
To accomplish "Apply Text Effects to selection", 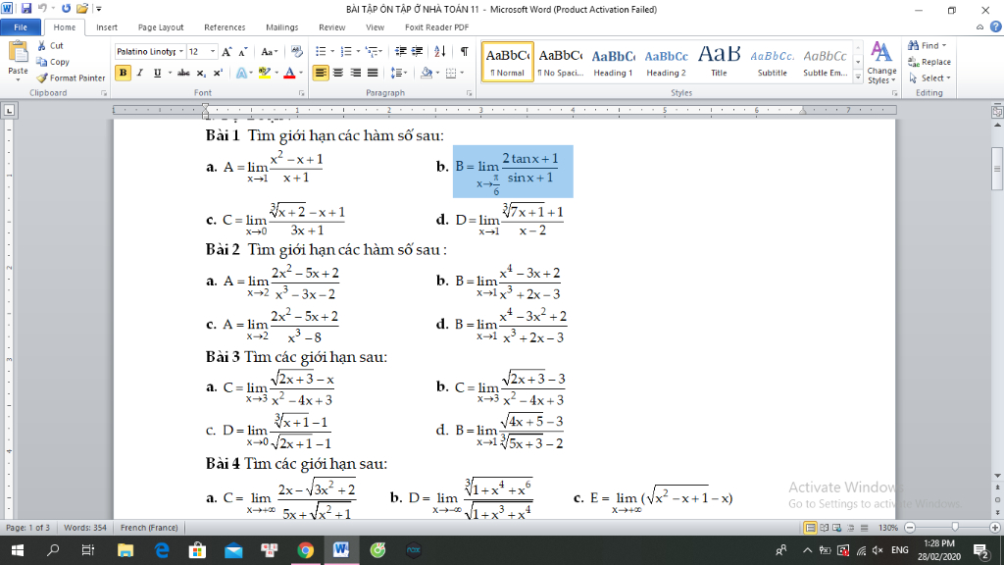I will [241, 73].
